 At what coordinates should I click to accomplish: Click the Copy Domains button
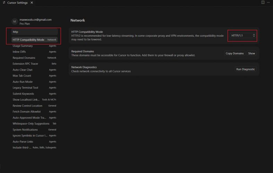coord(234,53)
